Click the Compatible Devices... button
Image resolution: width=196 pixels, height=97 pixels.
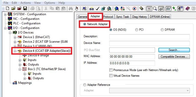point(174,57)
